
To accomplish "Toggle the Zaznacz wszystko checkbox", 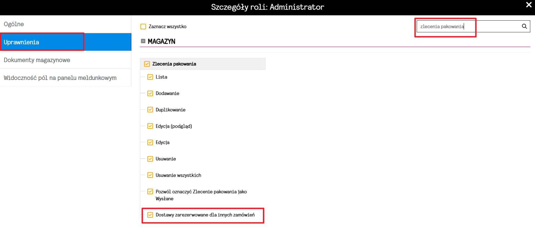I will coord(143,26).
